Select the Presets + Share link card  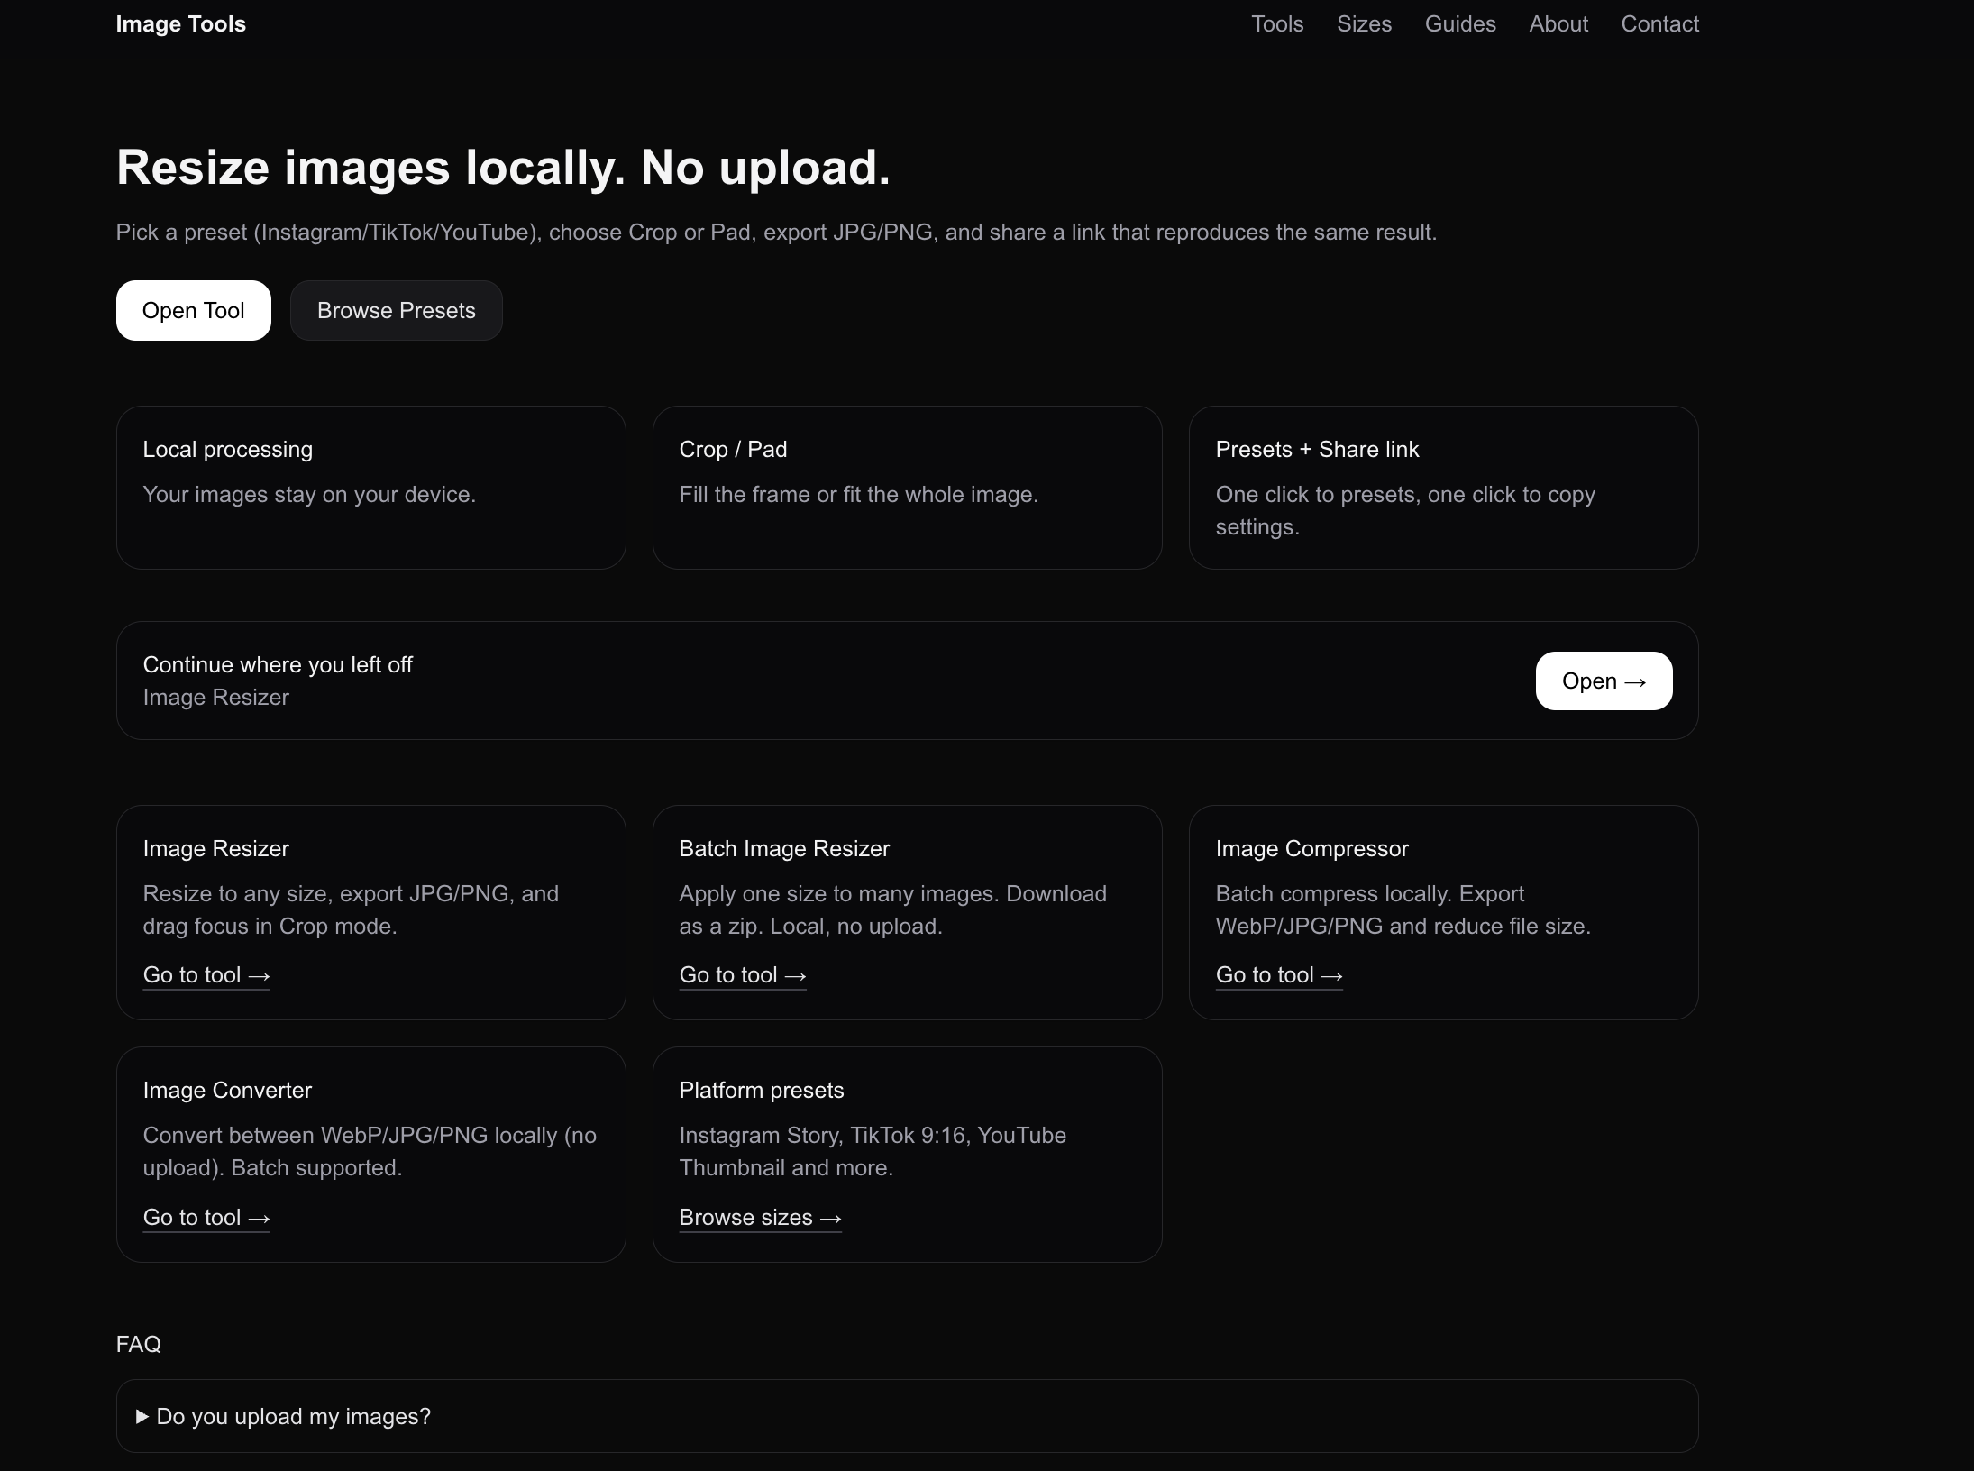1443,487
